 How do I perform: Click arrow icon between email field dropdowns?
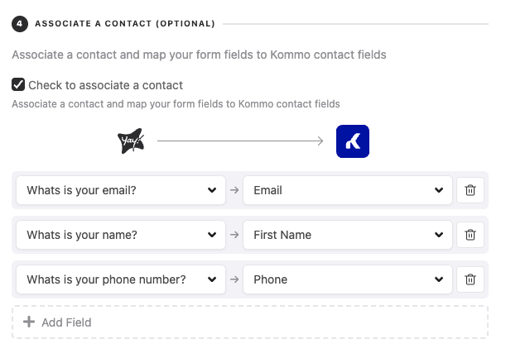[234, 190]
